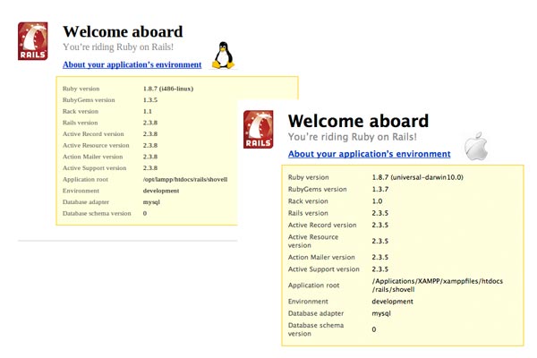Click 'Application root' label in the Linux table
Viewport: 537px width, 358px height.
(85, 180)
